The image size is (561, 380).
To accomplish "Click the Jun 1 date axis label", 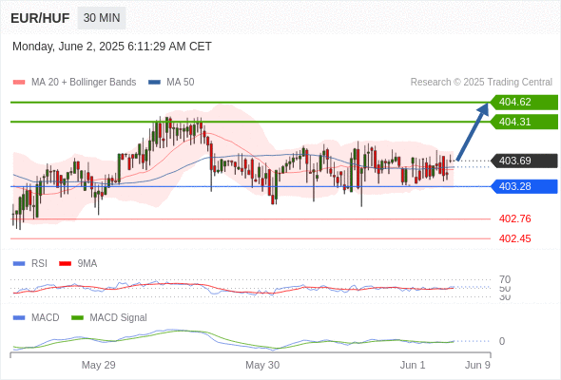I will [413, 365].
